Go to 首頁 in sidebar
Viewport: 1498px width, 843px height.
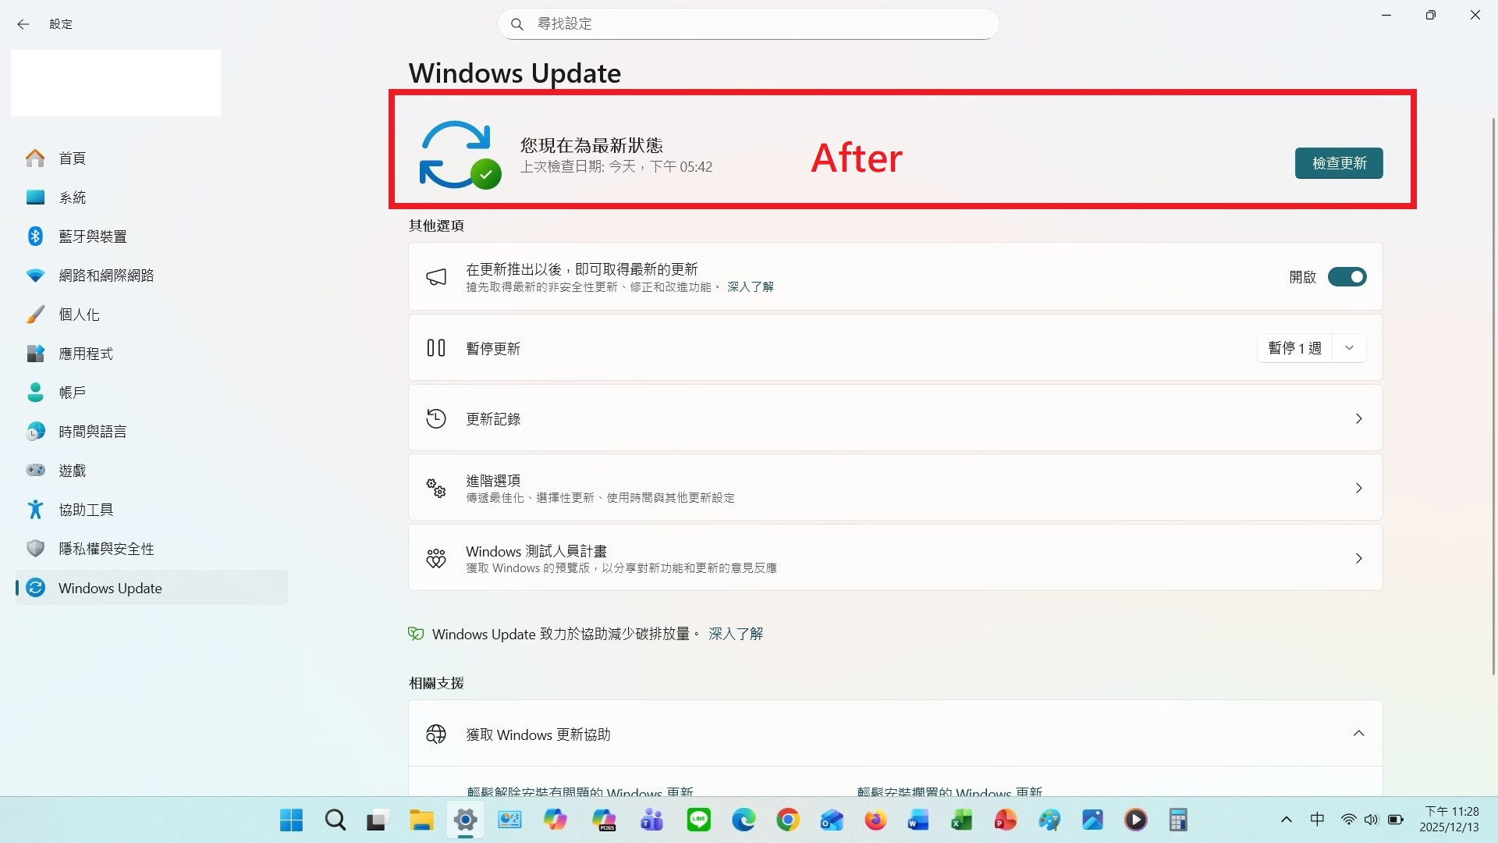[151, 158]
